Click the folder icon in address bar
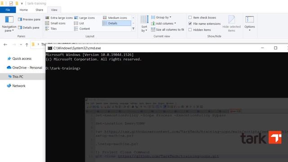This screenshot has width=288, height=162. (33, 44)
